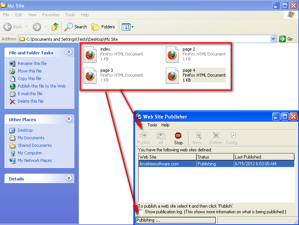Screen dimensions: 299x225
Task: Open the Favorites menu
Action: click(51, 15)
